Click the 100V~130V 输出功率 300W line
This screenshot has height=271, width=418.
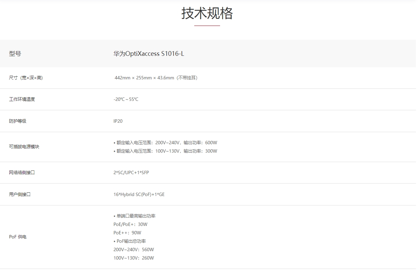[x=165, y=151]
